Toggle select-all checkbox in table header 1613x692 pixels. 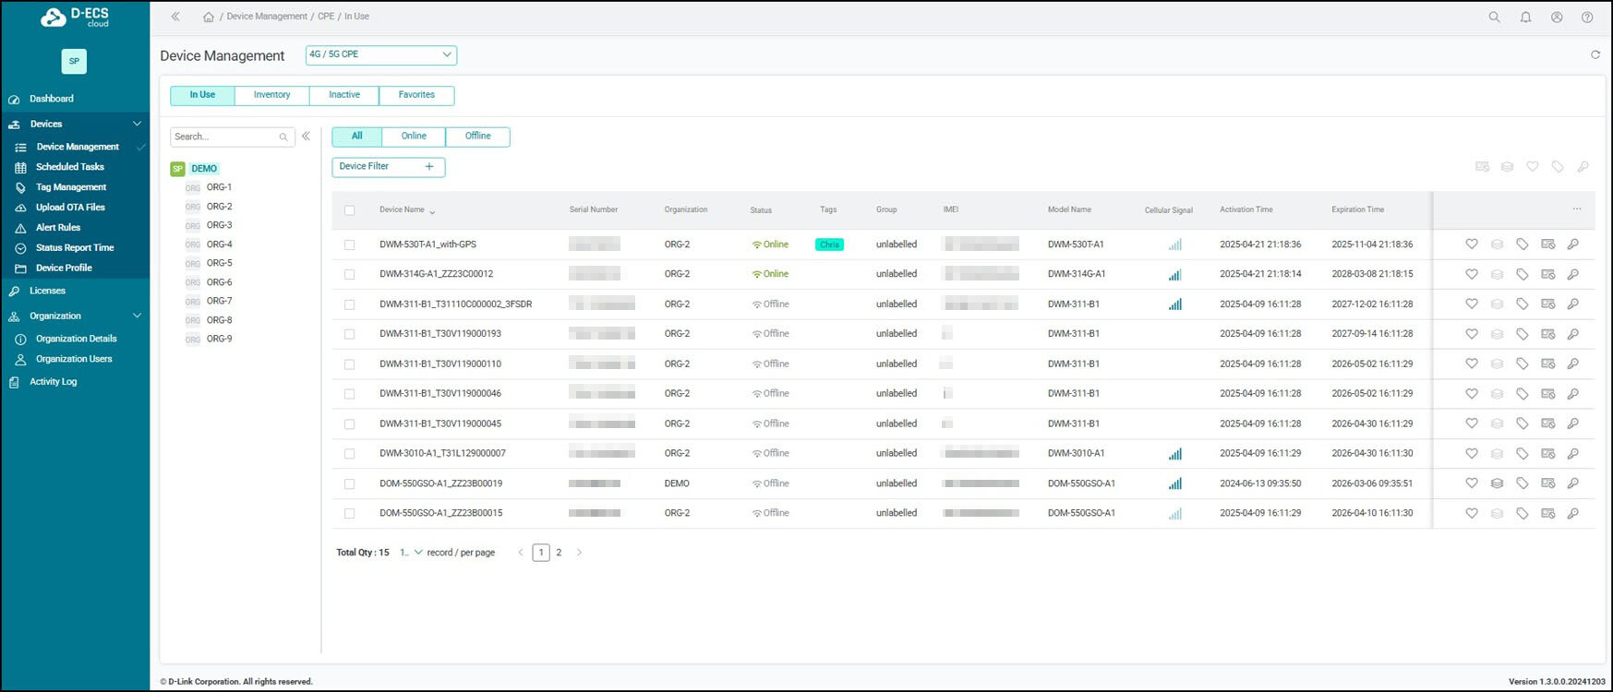[x=349, y=210]
